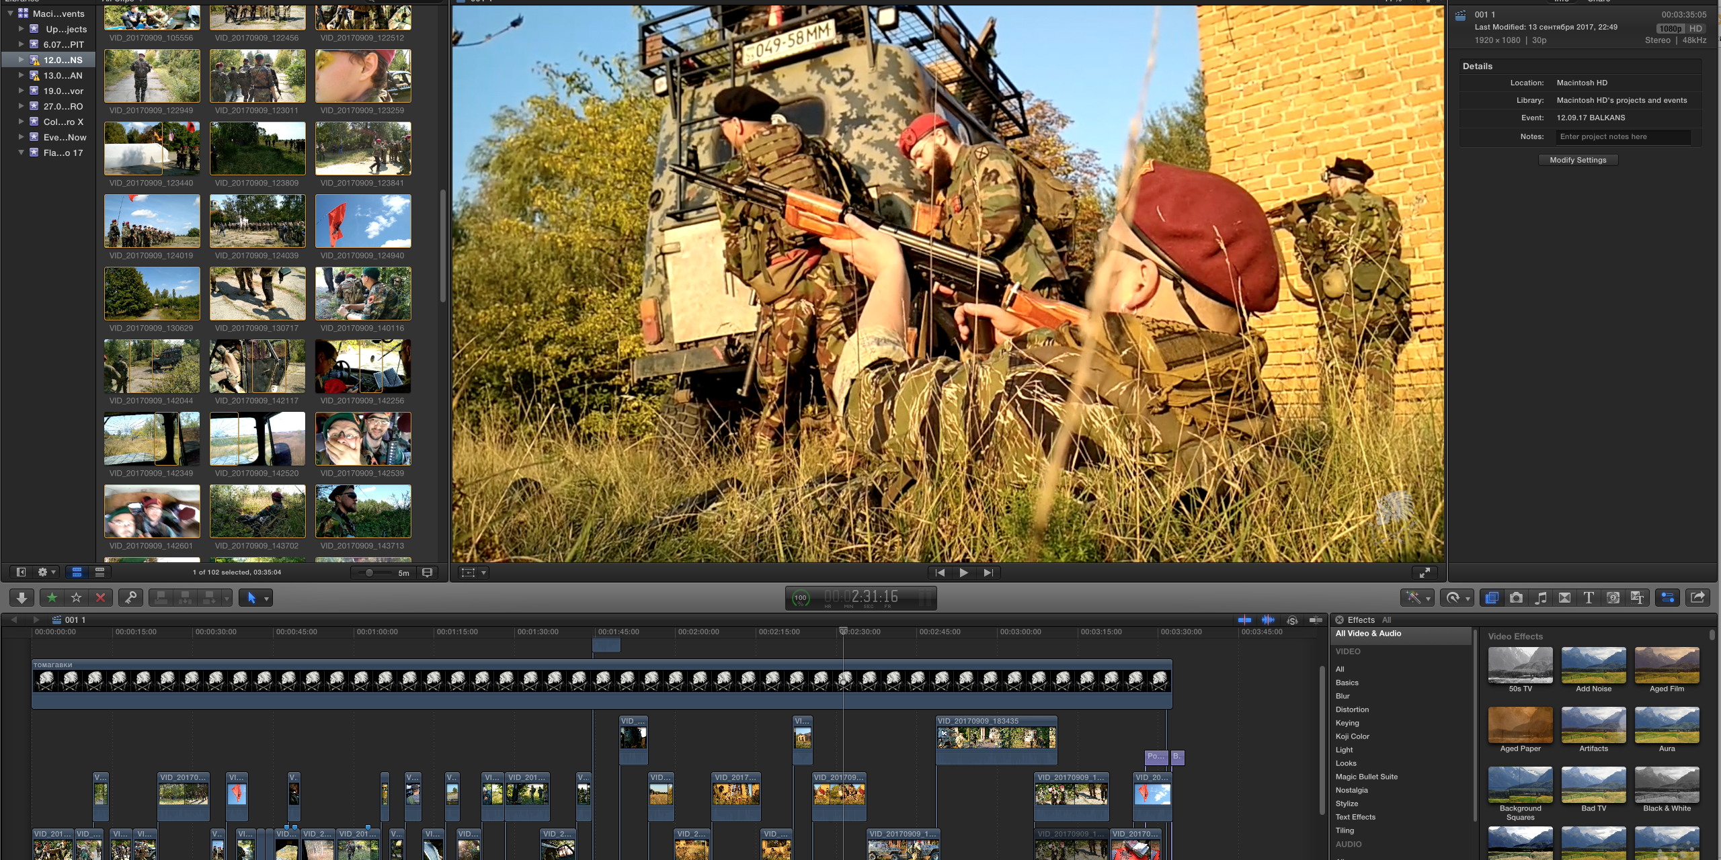Click the project Notes input field
The image size is (1721, 860).
tap(1623, 137)
